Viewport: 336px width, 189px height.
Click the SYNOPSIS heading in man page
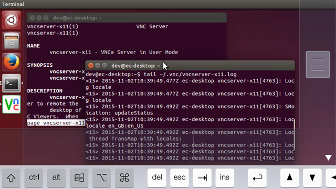click(x=40, y=65)
